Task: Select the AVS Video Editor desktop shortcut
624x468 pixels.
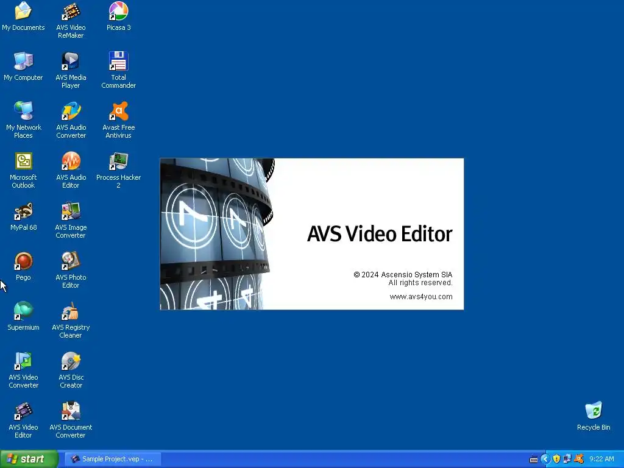Action: (23, 420)
